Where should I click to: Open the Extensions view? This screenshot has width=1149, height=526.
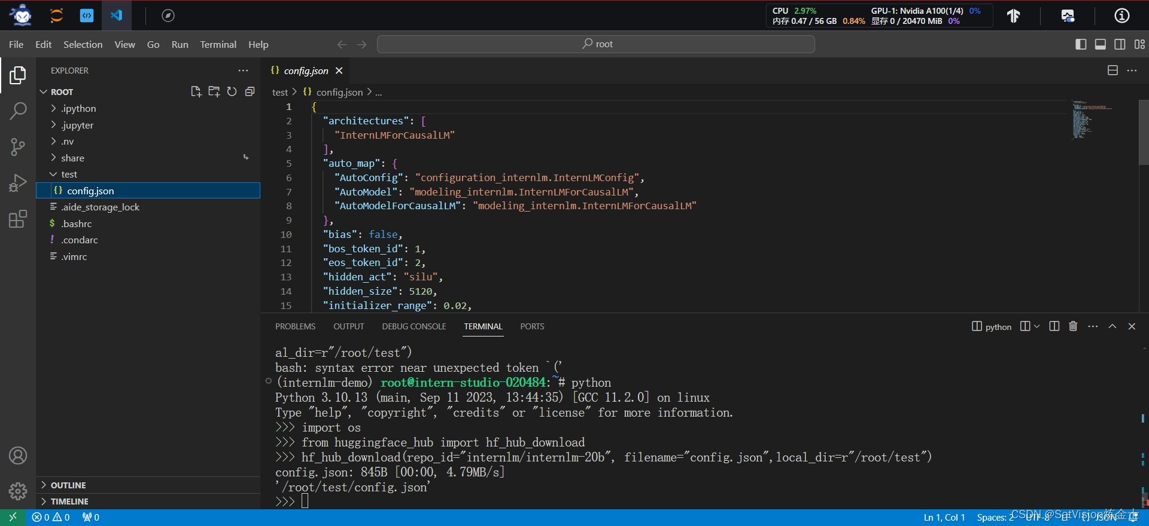click(x=18, y=219)
